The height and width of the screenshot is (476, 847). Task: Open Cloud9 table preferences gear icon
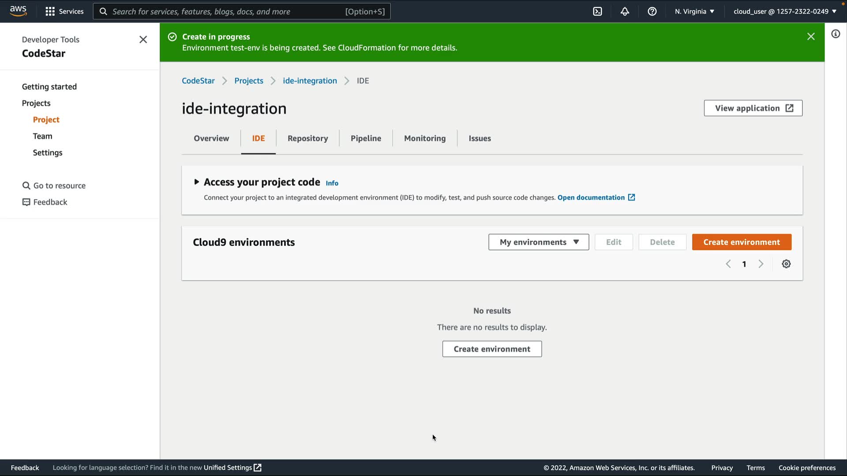click(786, 264)
